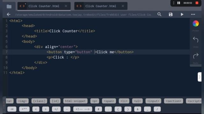Insert the <section> tag snippet
This screenshot has height=114, width=204.
tap(173, 101)
